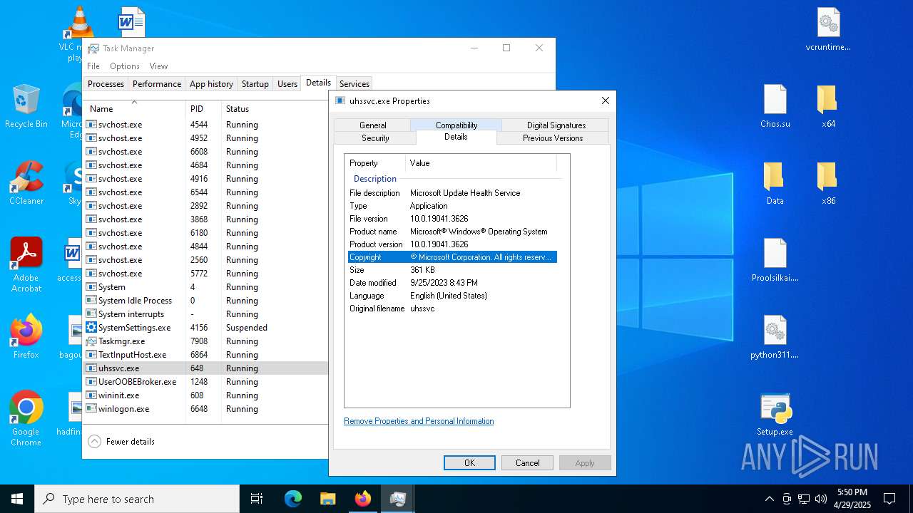Open Adobe Acrobat desktop shortcut
This screenshot has height=513, width=913.
pyautogui.click(x=26, y=265)
